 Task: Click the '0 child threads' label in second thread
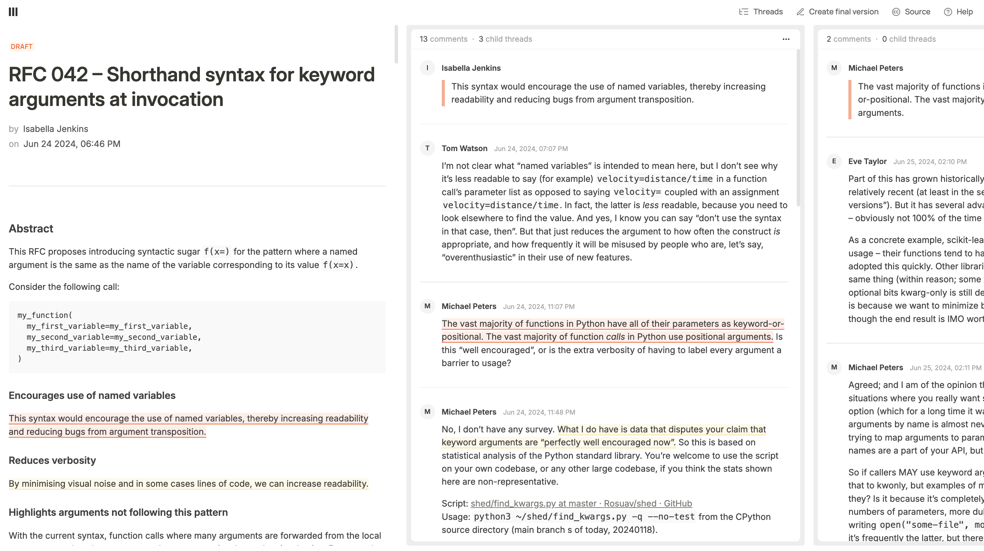coord(909,39)
